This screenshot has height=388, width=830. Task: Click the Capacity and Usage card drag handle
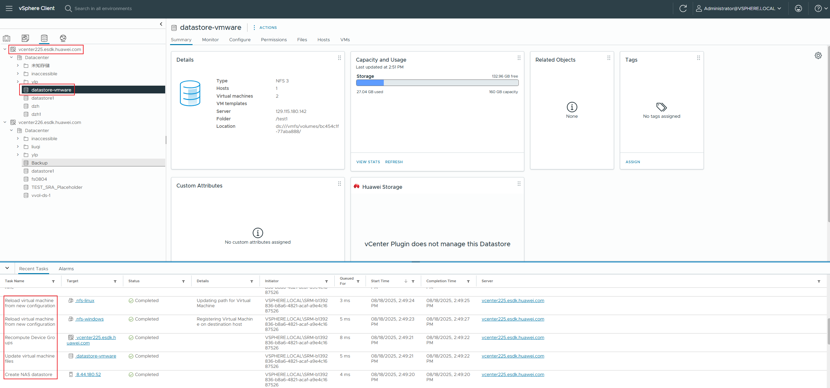coord(519,58)
